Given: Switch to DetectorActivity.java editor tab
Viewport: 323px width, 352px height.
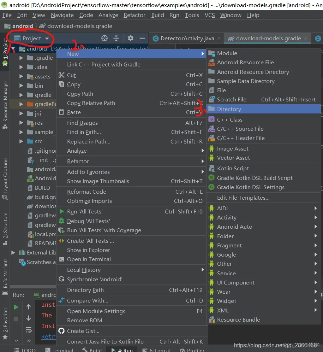Looking at the screenshot, I should click(x=187, y=39).
